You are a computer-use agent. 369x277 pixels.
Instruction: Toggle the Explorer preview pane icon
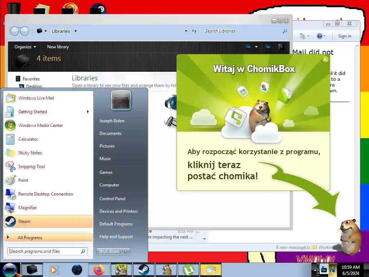click(x=268, y=47)
